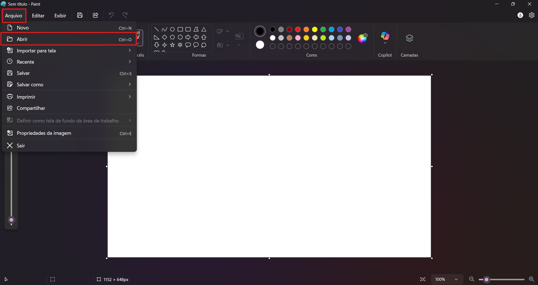Click the fit-to-window icon in status bar
538x285 pixels.
(423, 279)
